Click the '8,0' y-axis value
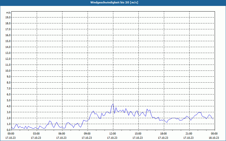226x141 pixels. 8,82
